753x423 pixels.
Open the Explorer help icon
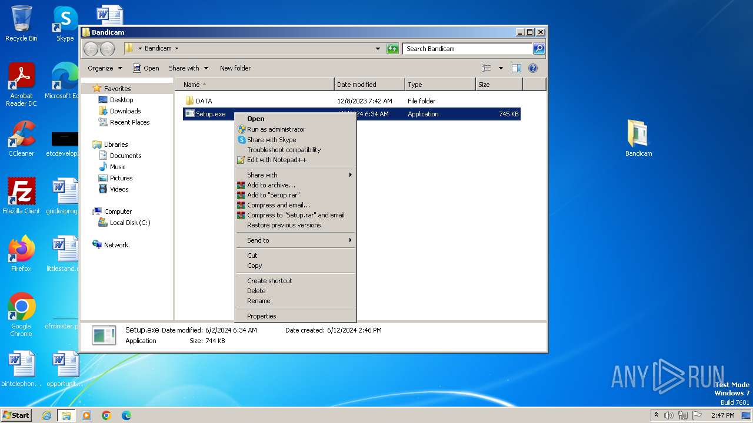(533, 68)
